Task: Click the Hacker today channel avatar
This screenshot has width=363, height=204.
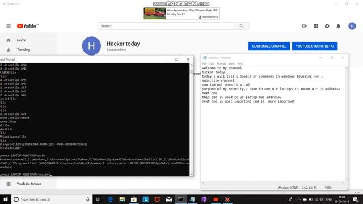Action: coord(91,46)
